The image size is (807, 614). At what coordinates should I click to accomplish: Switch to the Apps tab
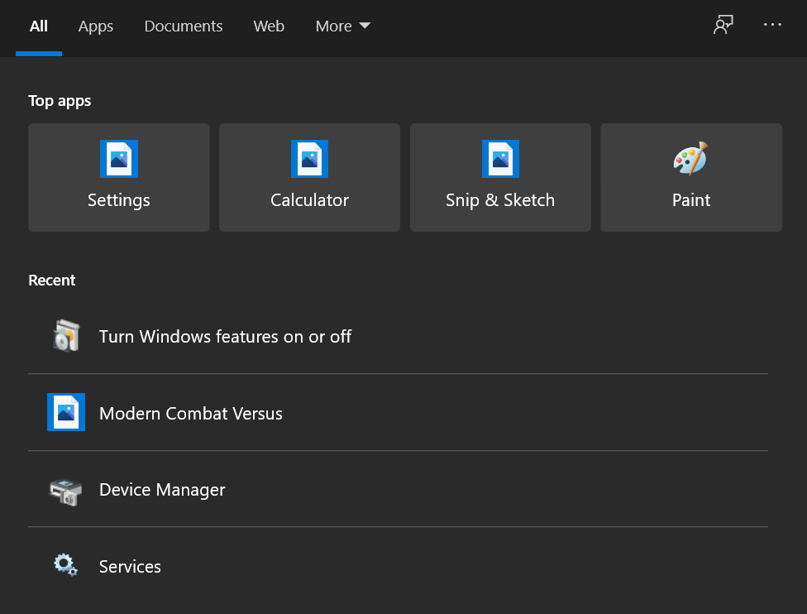[95, 26]
